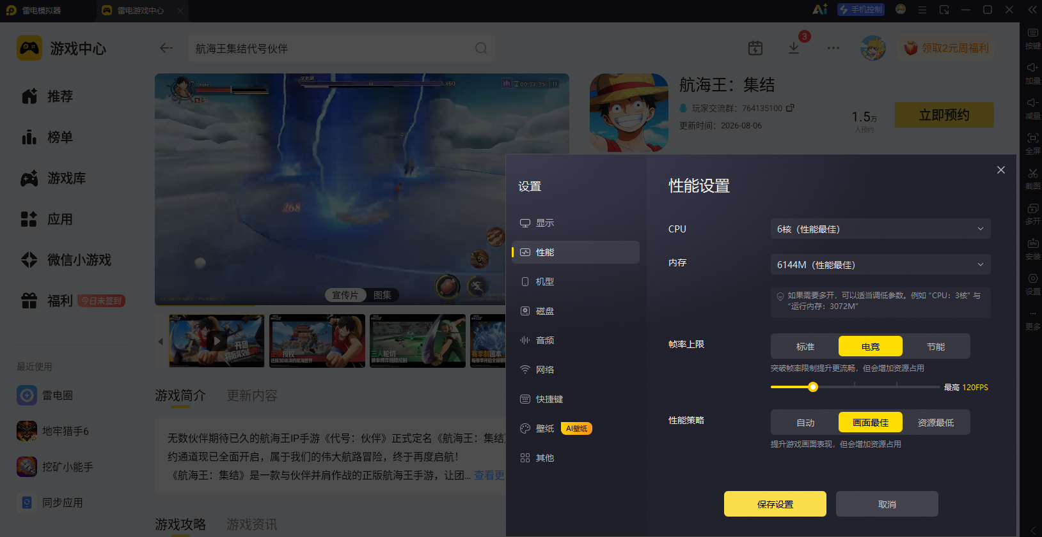
Task: Click the search field containing 航海王集结代号伙伴
Action: click(341, 48)
